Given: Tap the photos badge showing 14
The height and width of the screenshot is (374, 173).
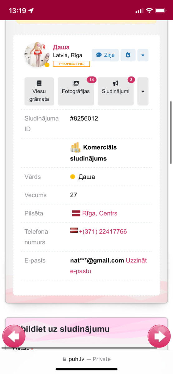Looking at the screenshot, I should point(92,80).
